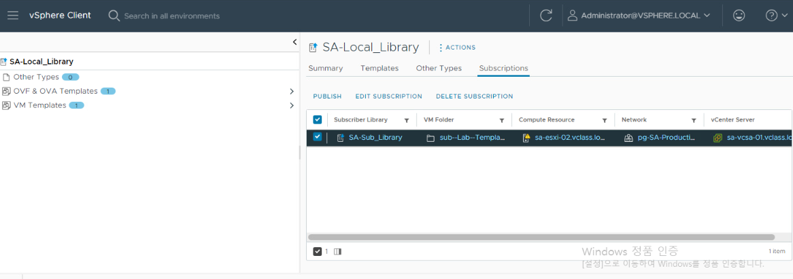Image resolution: width=793 pixels, height=279 pixels.
Task: Click the VM Templates count badge 1
Action: coord(76,105)
